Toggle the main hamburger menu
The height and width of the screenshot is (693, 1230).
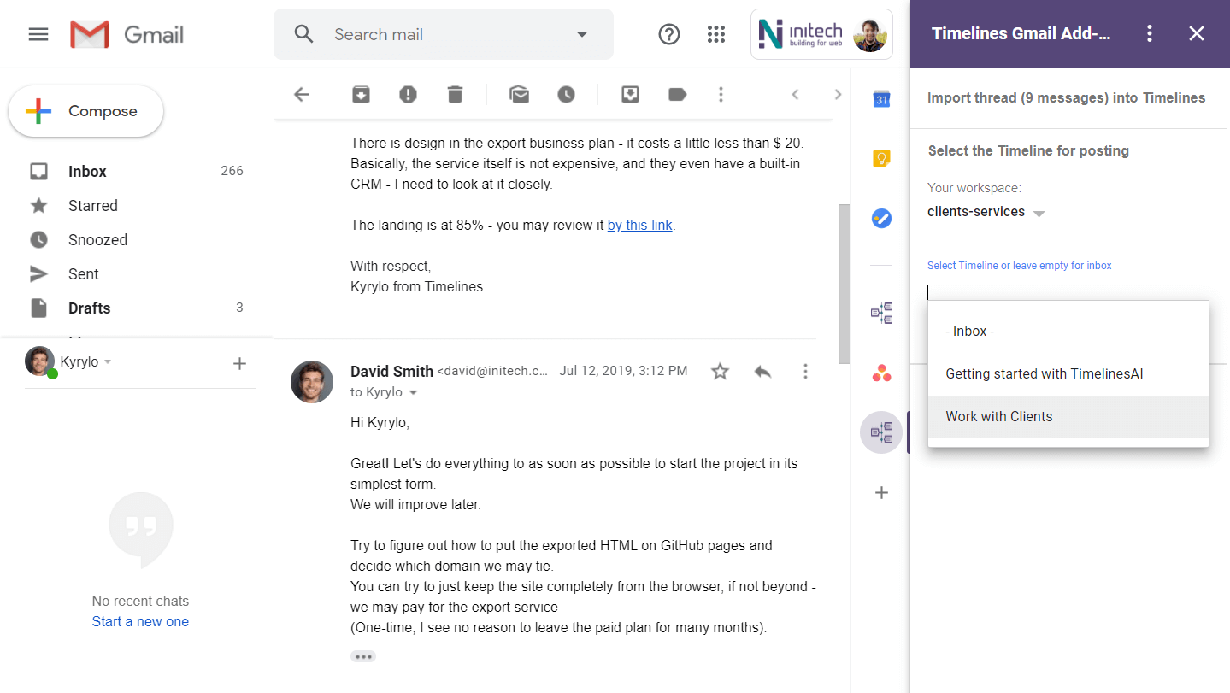[x=38, y=34]
